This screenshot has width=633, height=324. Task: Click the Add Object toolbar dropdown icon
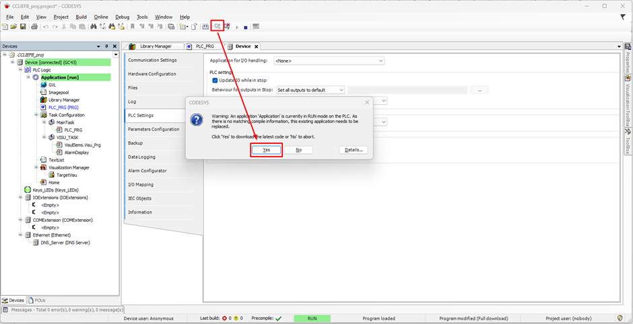click(x=184, y=27)
